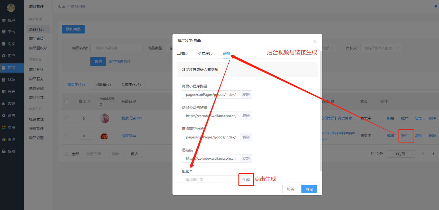439x210 pixels.
Task: Open the 概况 overview sidebar item
Action: click(12, 20)
